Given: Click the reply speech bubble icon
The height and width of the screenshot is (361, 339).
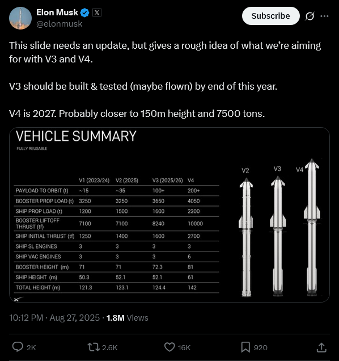Looking at the screenshot, I should click(18, 347).
